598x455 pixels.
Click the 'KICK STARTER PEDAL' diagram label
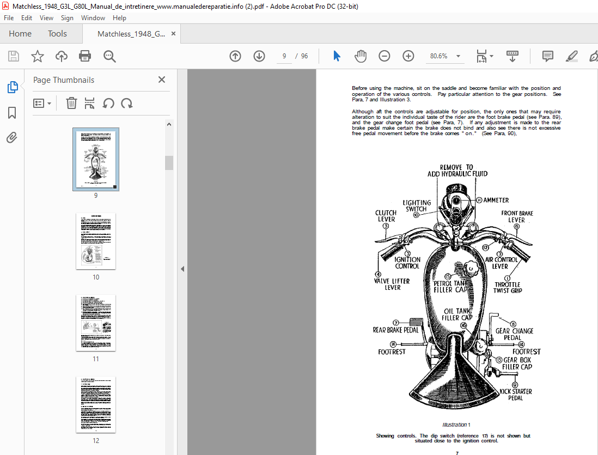click(516, 395)
